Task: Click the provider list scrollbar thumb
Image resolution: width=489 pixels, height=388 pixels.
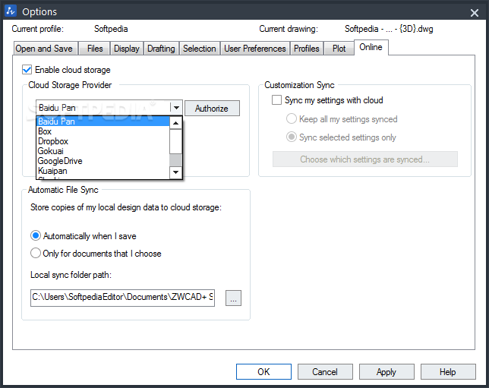Action: [176, 141]
